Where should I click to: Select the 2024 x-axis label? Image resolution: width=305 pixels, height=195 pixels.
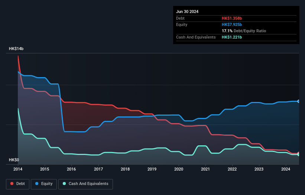[286, 169]
